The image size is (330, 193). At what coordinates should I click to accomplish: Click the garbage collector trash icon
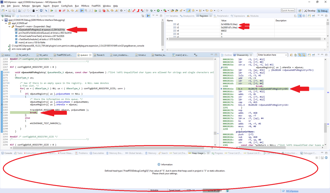pos(227,191)
